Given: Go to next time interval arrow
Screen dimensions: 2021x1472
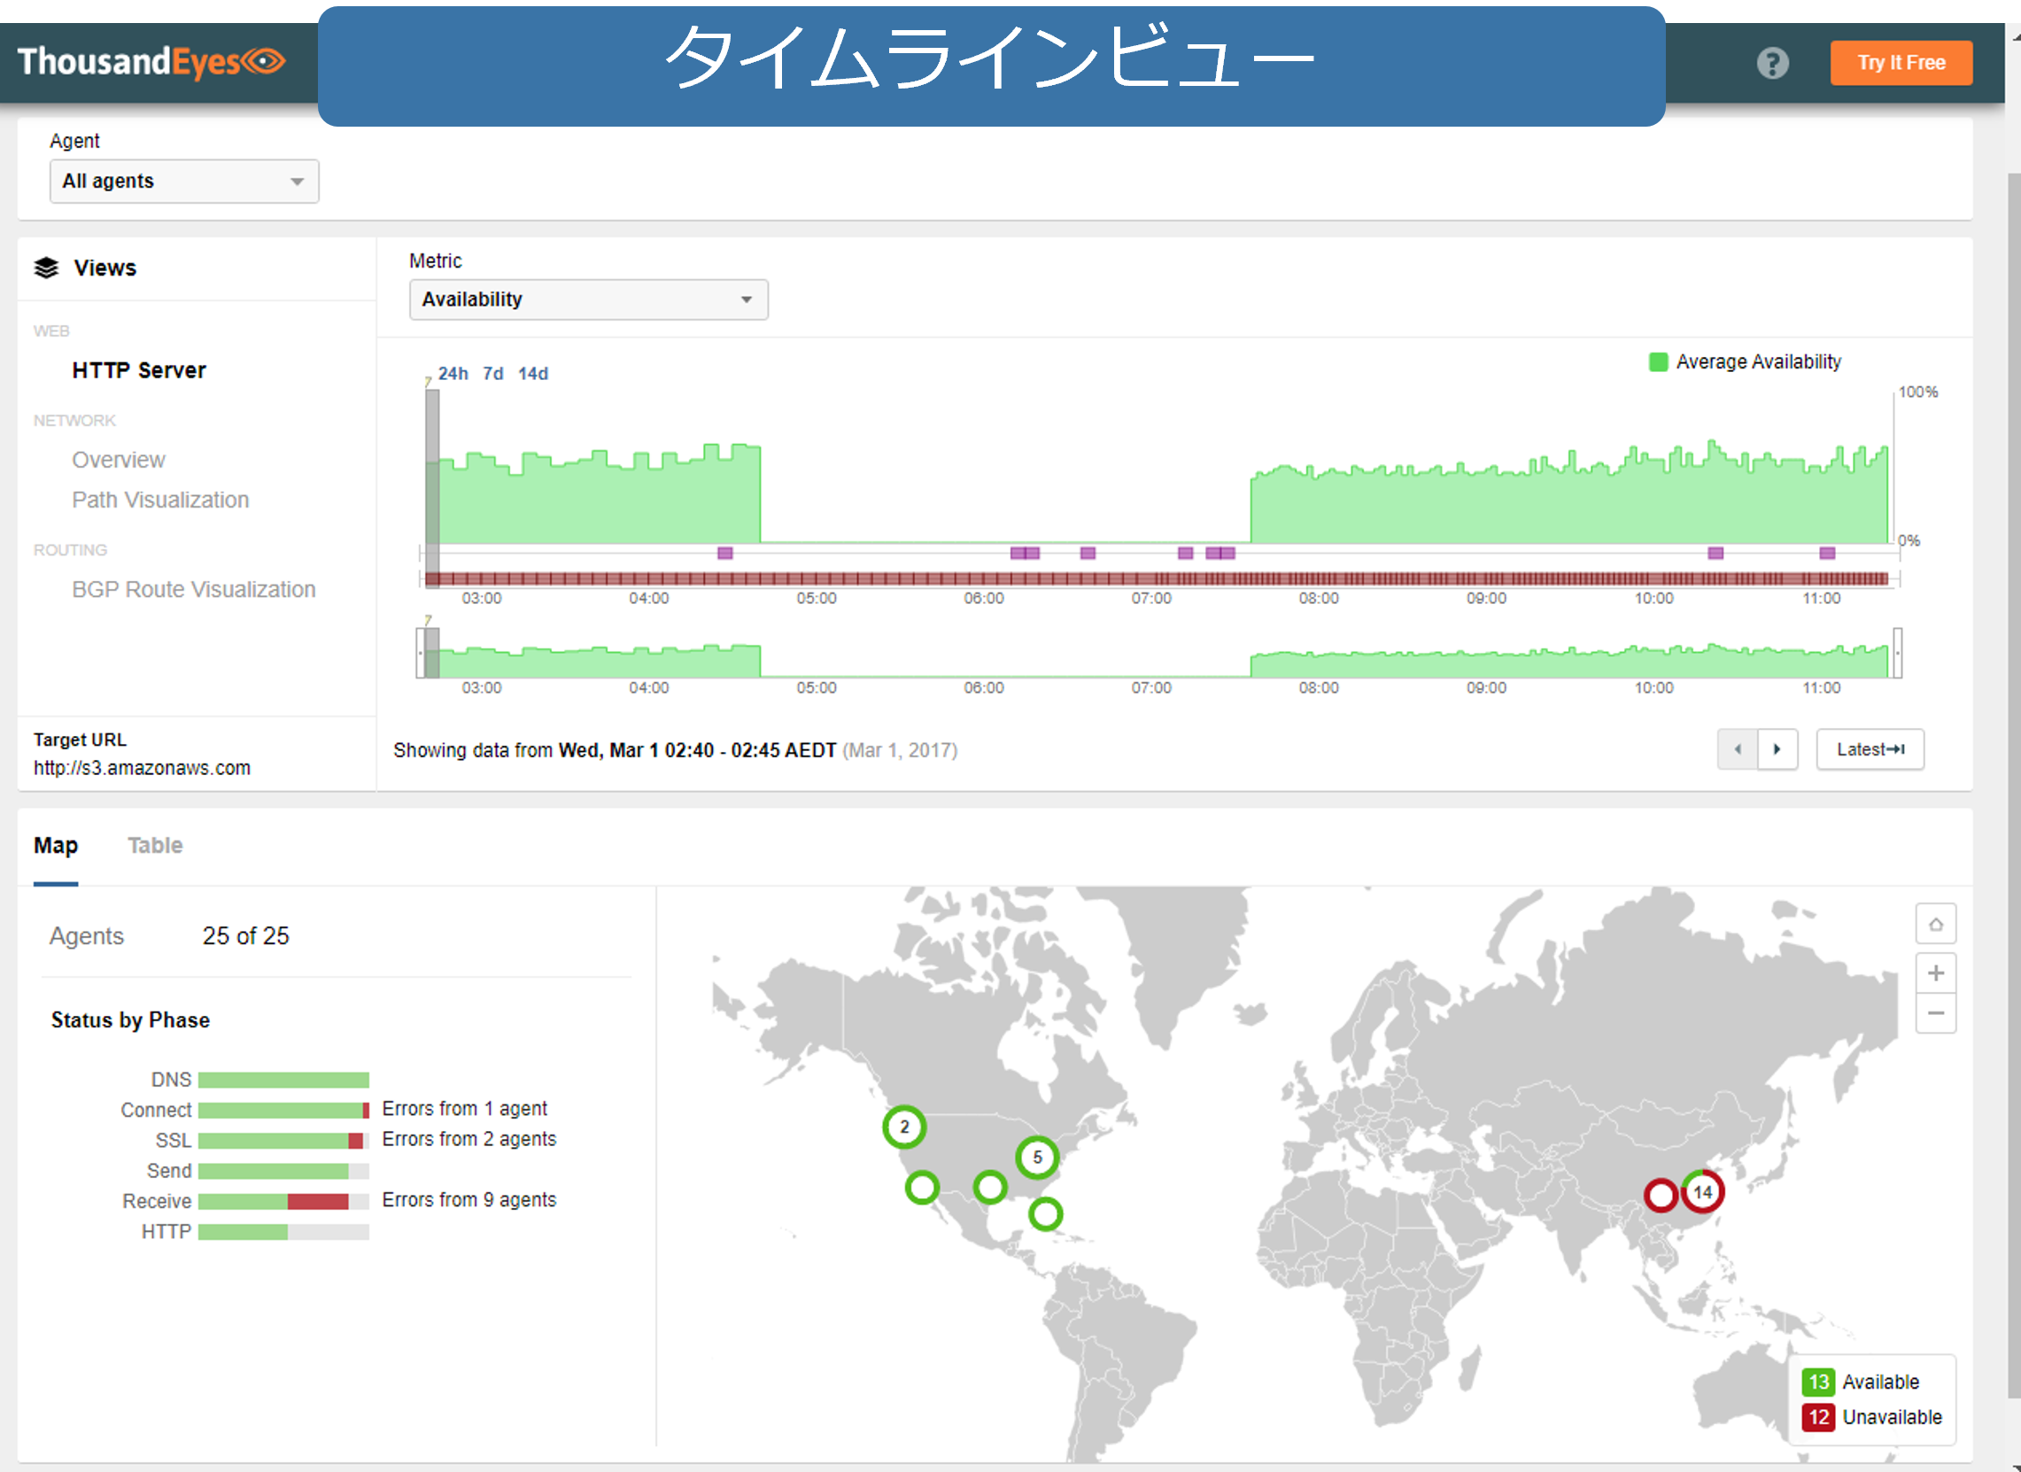Looking at the screenshot, I should (x=1777, y=749).
